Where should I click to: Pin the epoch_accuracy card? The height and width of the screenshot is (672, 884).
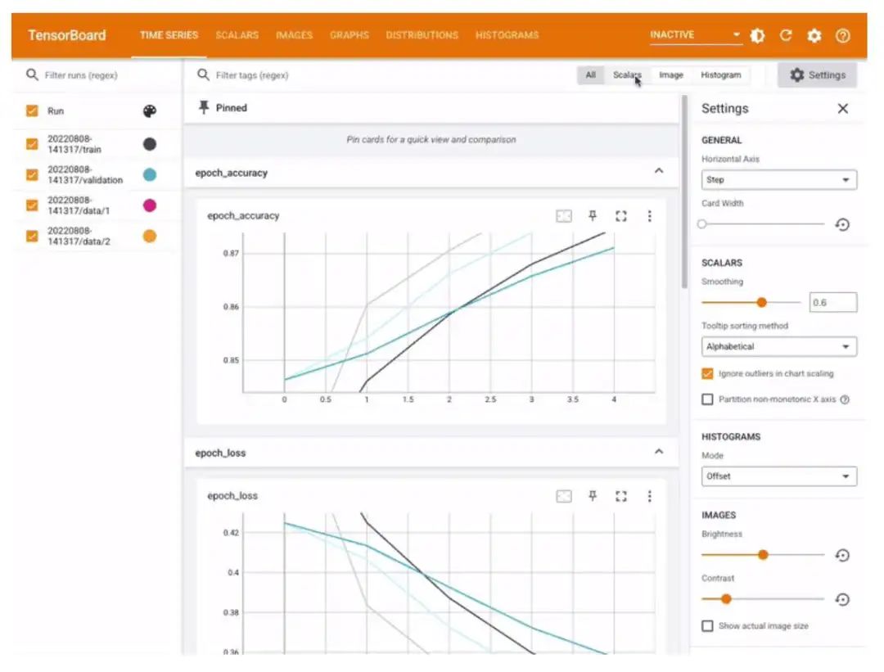593,216
